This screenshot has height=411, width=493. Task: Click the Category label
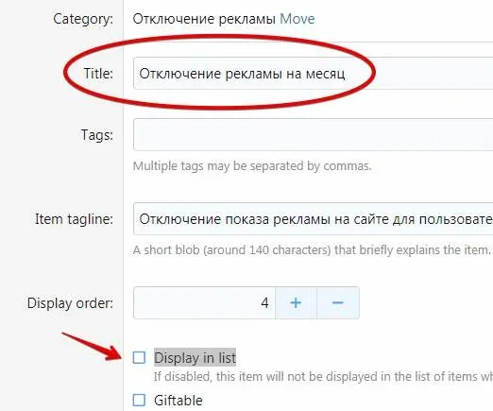pyautogui.click(x=83, y=19)
